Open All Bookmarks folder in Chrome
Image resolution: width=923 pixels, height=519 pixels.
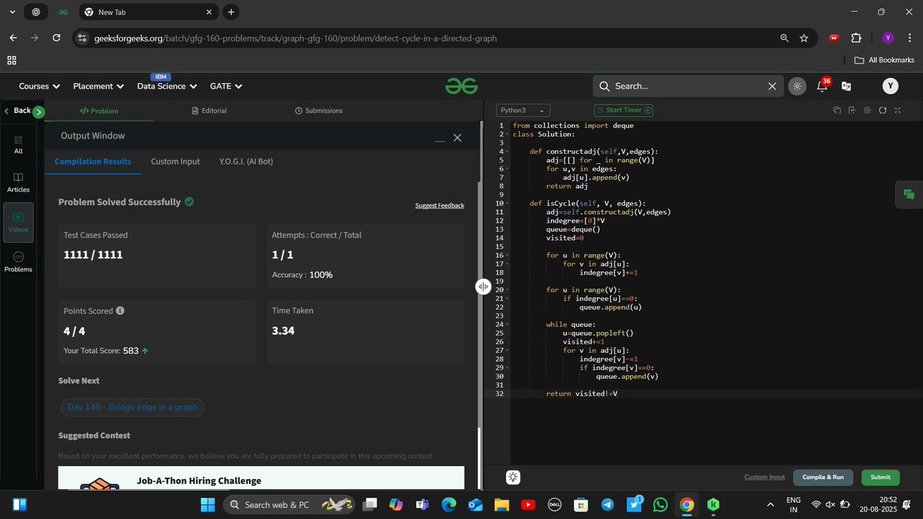pyautogui.click(x=885, y=60)
